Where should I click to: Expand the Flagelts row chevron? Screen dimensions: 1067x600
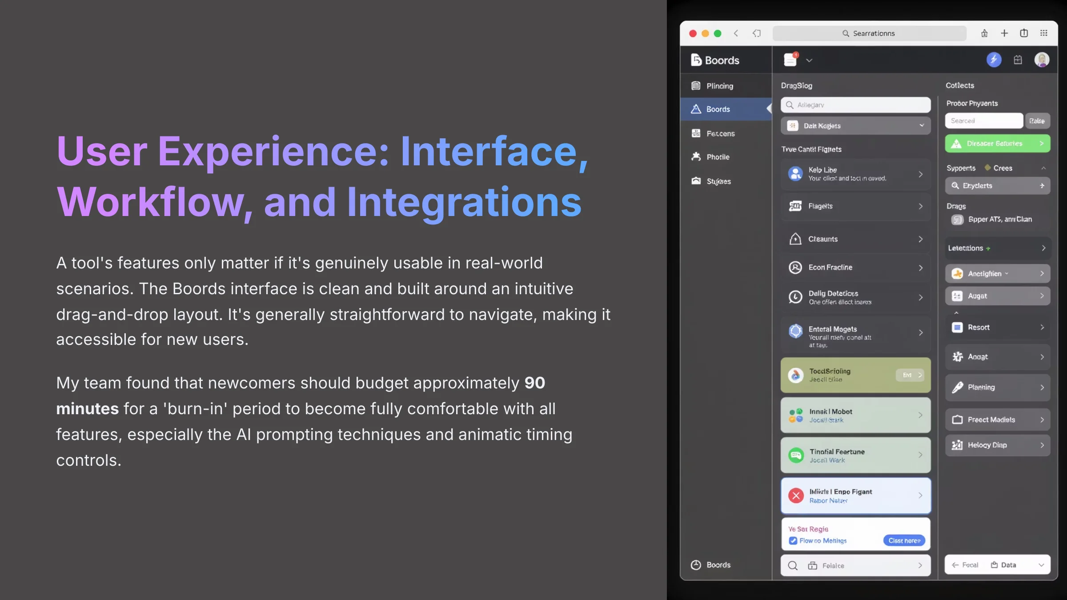pyautogui.click(x=920, y=206)
